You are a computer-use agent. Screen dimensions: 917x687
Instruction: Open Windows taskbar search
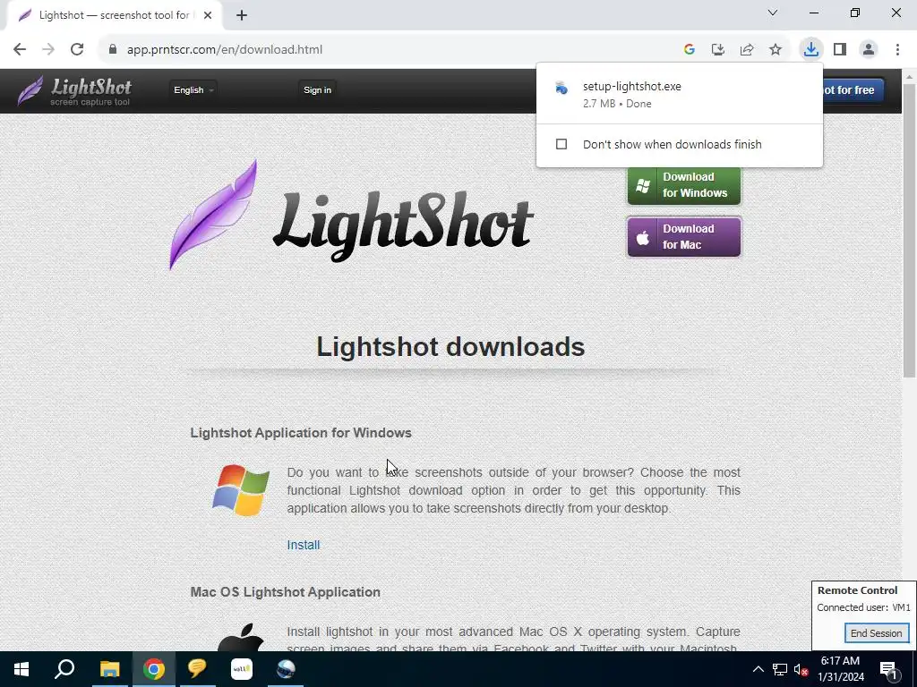pyautogui.click(x=64, y=669)
